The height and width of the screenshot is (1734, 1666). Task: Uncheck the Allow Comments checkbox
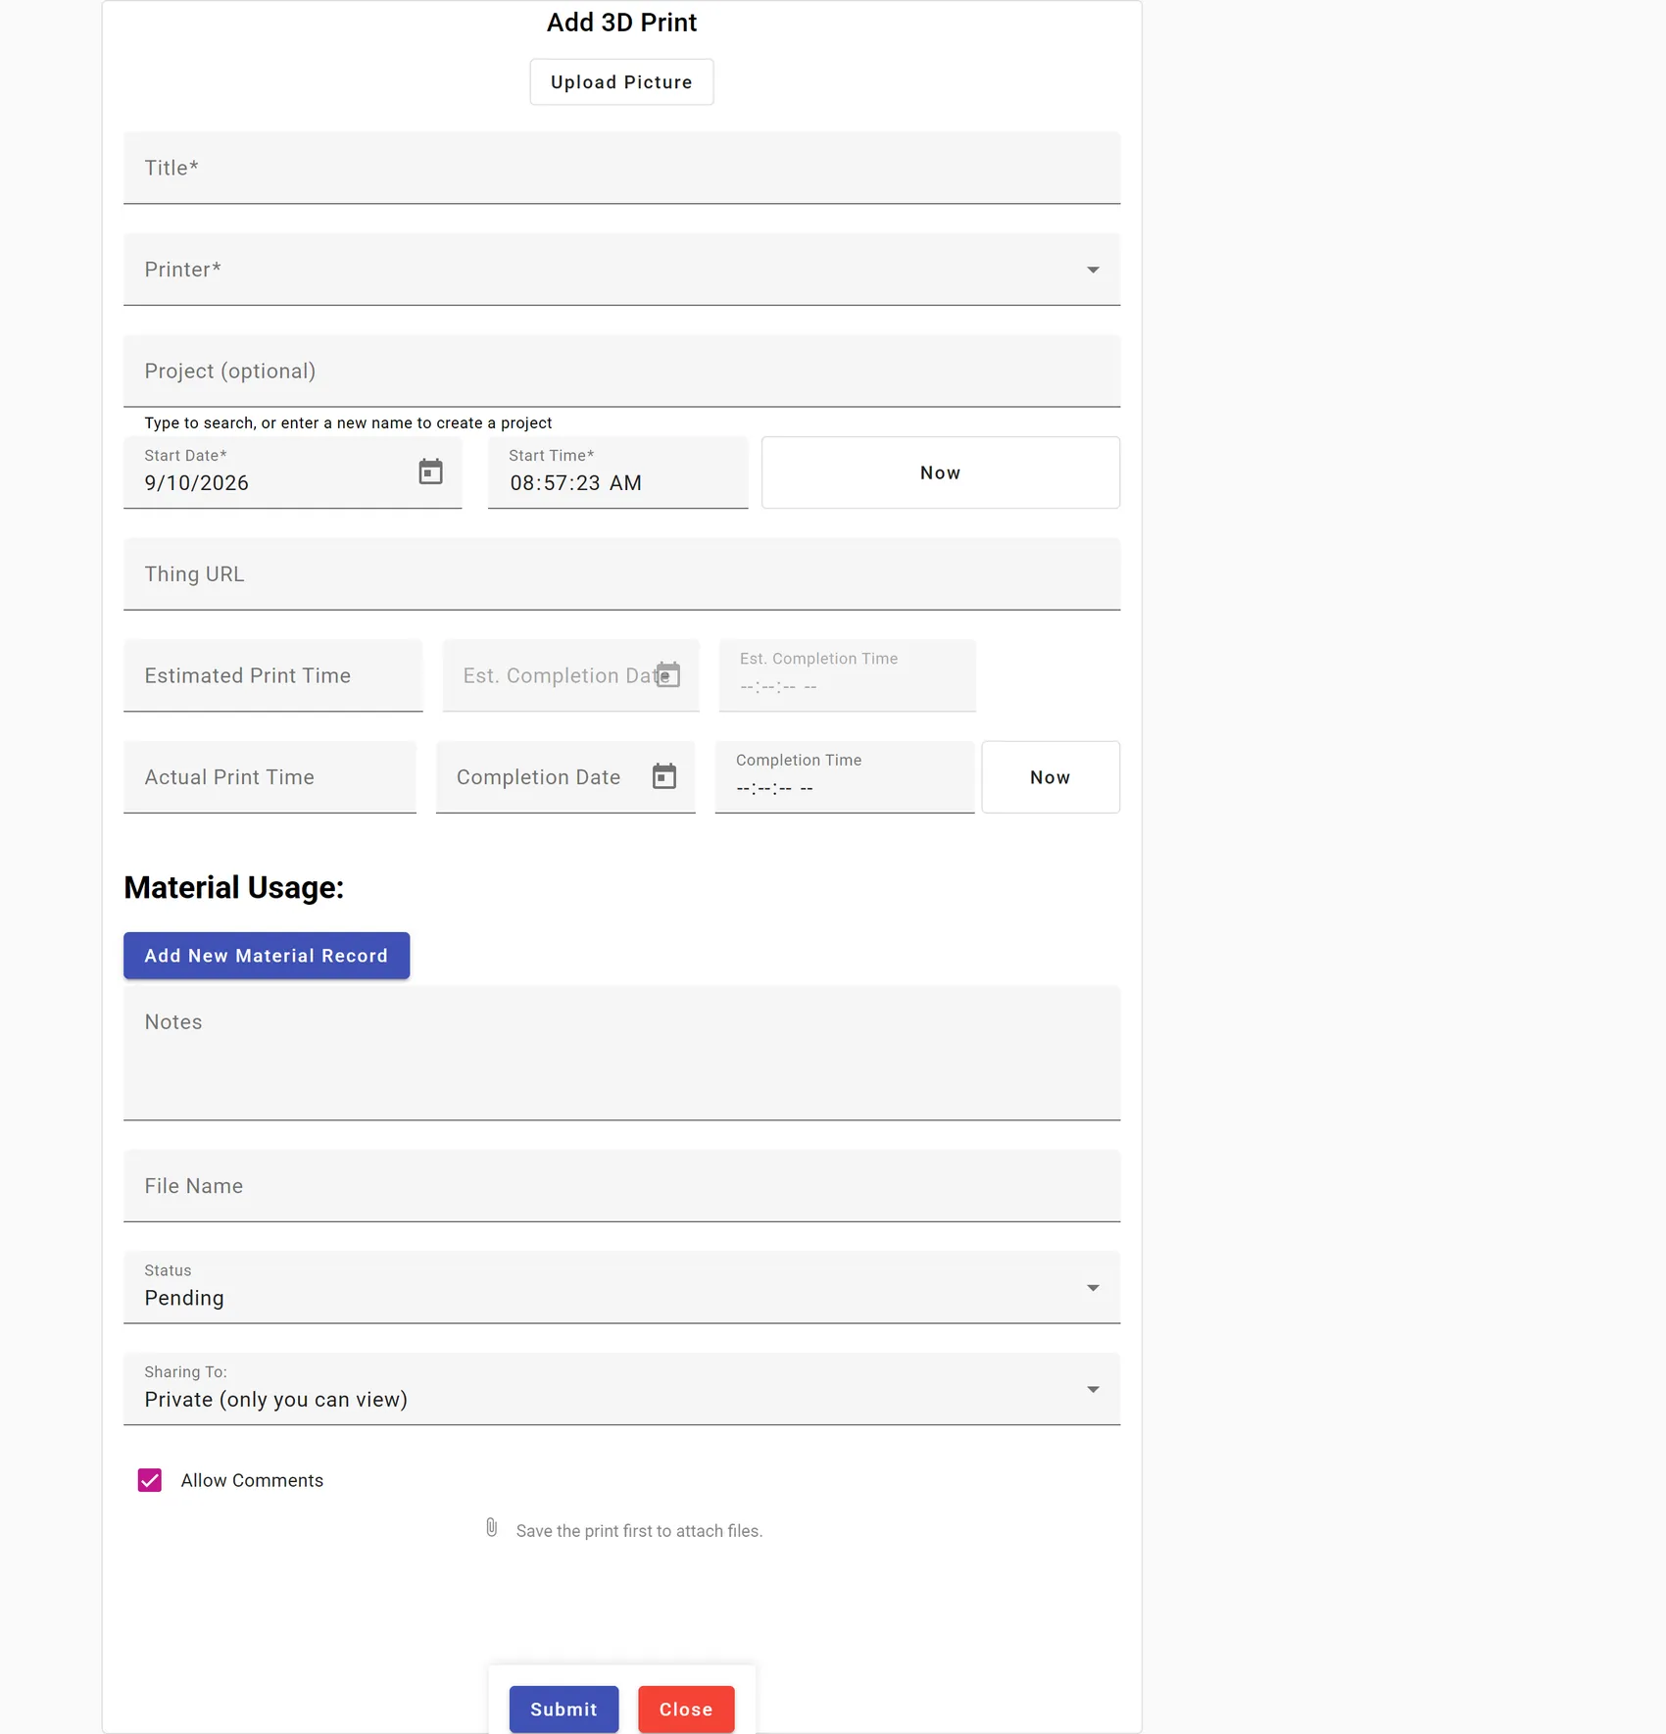coord(150,1480)
